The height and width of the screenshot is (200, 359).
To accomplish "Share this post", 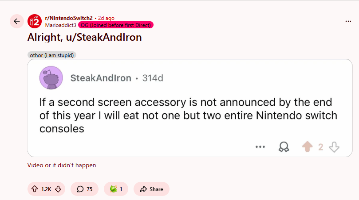I will tap(151, 189).
